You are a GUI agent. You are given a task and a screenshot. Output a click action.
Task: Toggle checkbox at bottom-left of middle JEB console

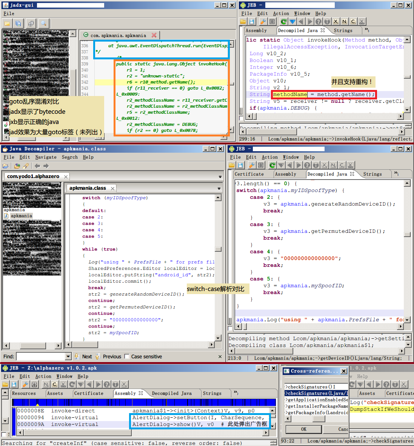click(x=230, y=328)
